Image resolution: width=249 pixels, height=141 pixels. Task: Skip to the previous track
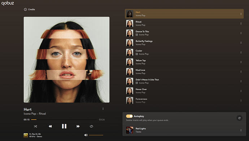(x=50, y=127)
